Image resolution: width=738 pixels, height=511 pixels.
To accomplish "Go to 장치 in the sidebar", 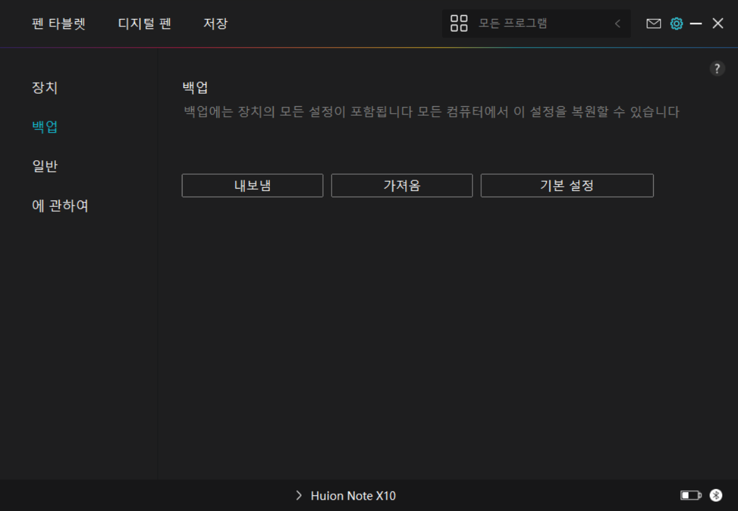I will pyautogui.click(x=45, y=87).
